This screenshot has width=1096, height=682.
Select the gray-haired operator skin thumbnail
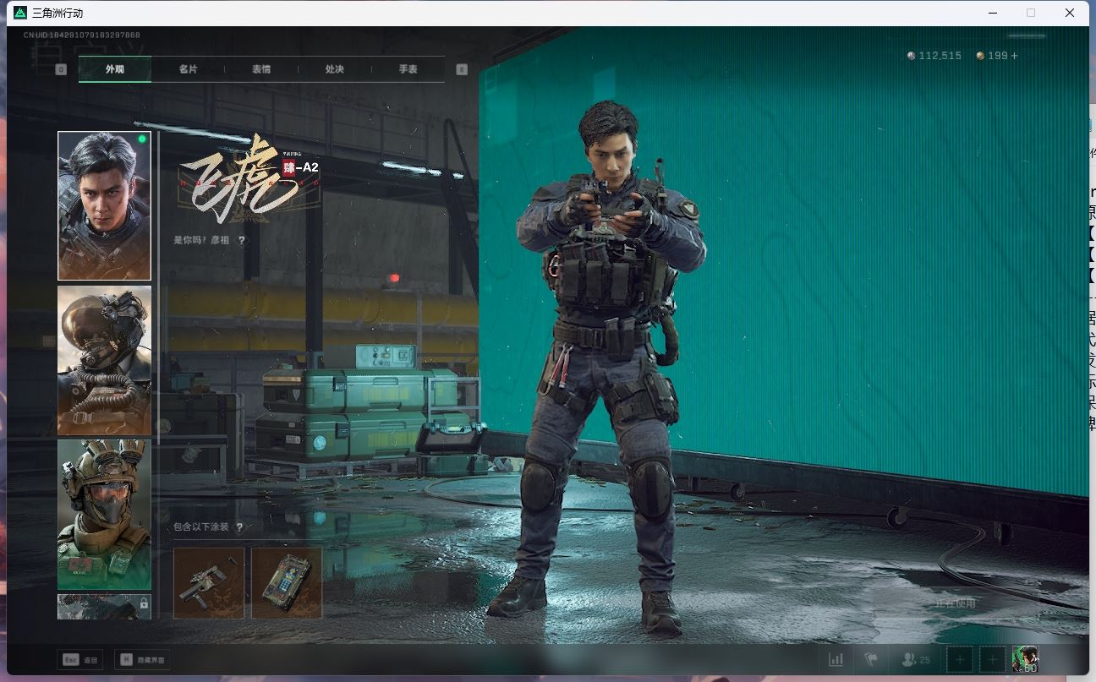(x=104, y=205)
